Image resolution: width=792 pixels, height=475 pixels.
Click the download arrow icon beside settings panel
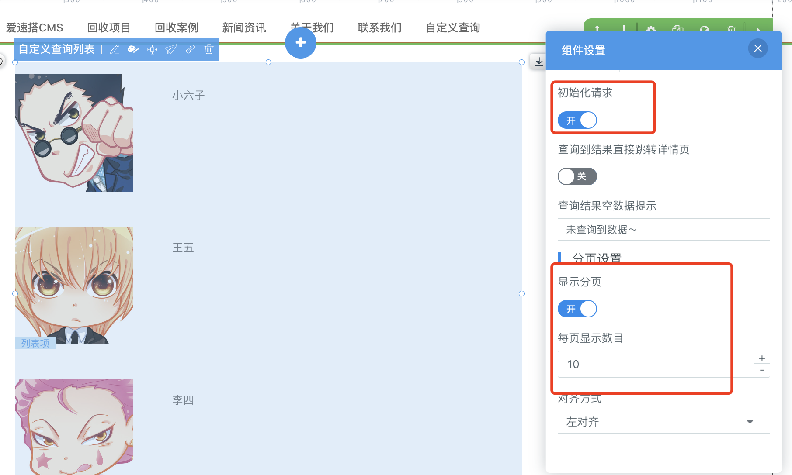coord(539,62)
